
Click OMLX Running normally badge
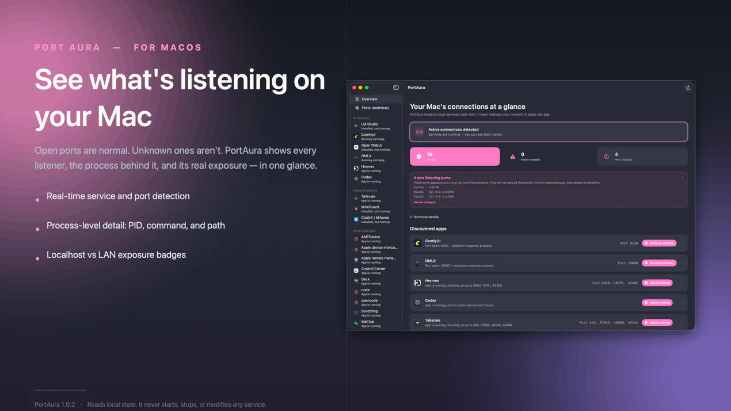[659, 263]
